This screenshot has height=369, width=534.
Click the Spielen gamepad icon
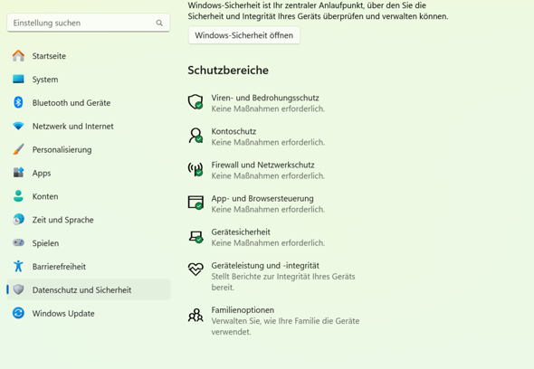[18, 242]
